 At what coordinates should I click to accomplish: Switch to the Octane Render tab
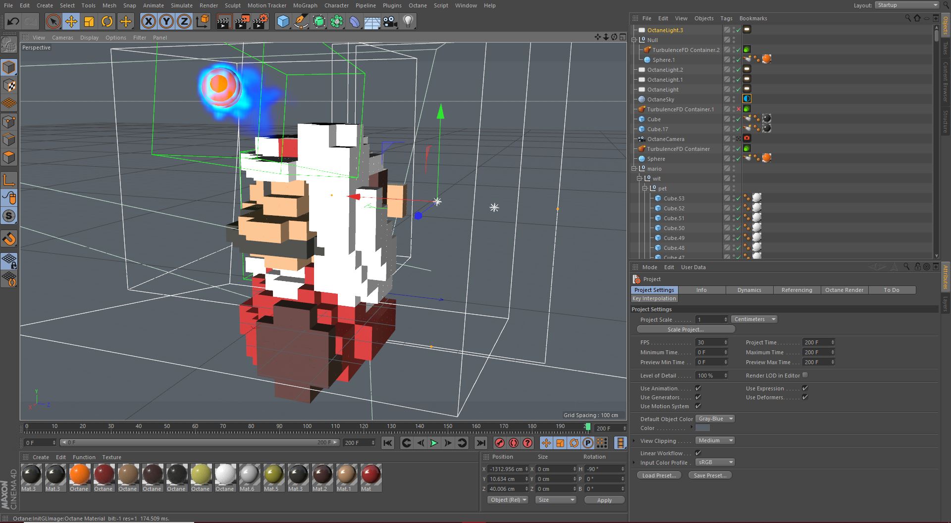click(x=844, y=290)
